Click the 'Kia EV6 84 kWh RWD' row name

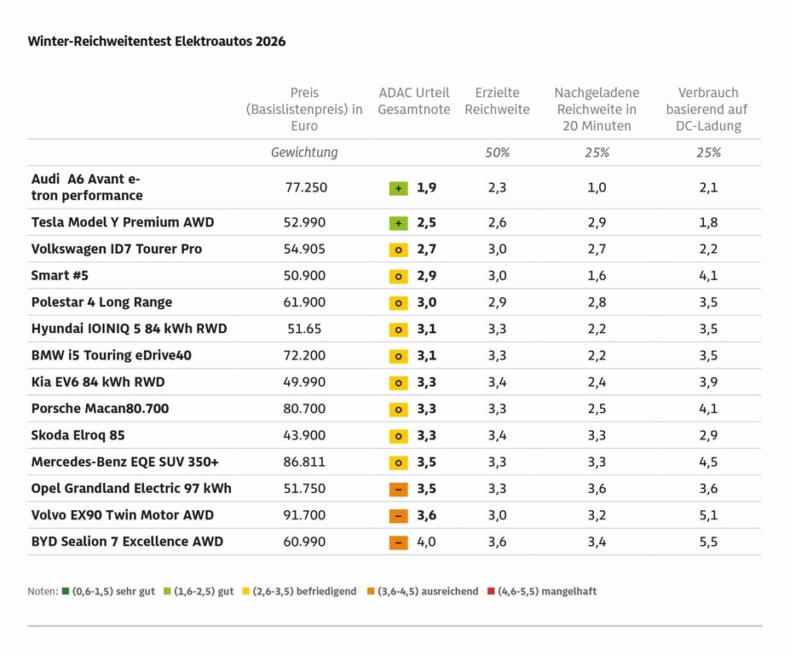tap(98, 382)
